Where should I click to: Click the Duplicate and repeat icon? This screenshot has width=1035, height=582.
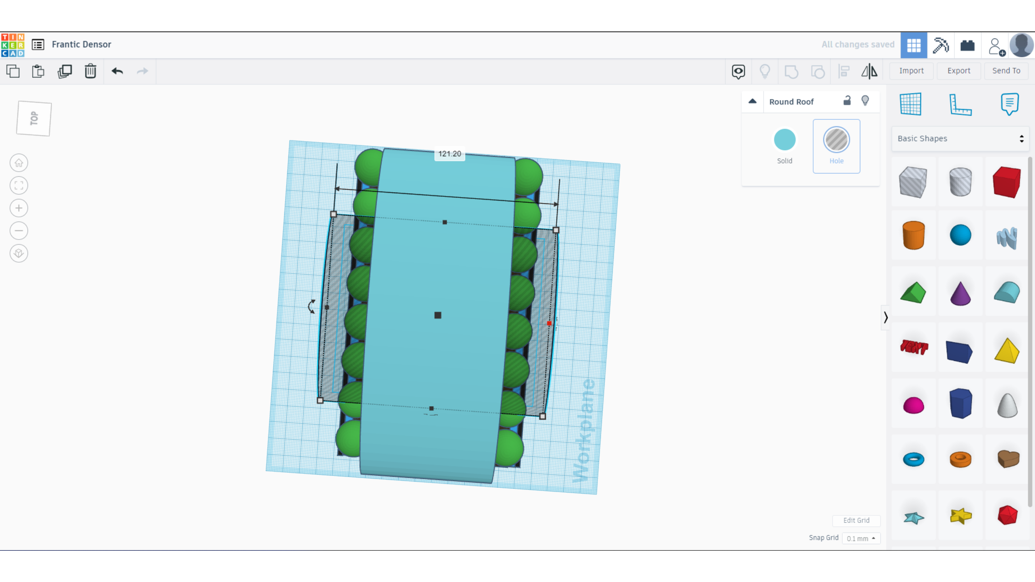65,71
